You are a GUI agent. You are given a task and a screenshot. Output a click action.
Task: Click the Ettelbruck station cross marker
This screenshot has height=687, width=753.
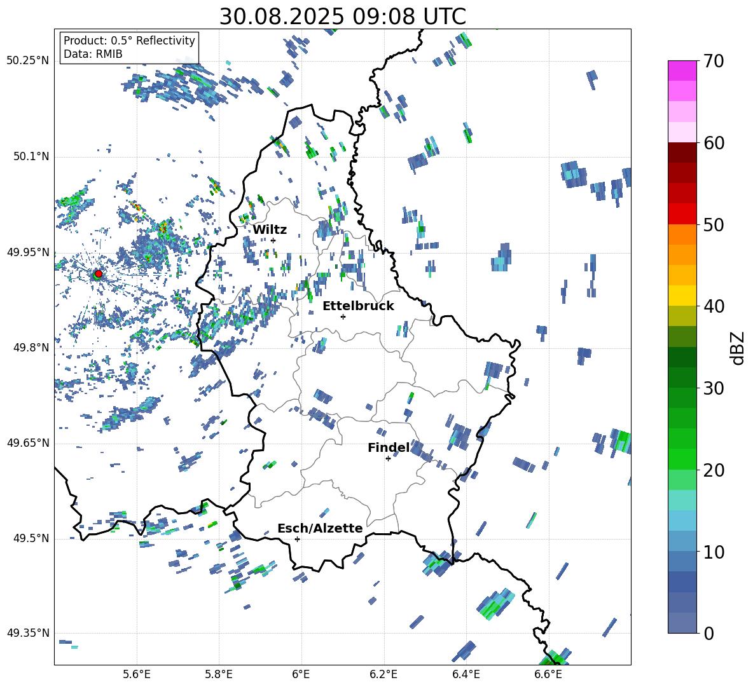click(343, 316)
